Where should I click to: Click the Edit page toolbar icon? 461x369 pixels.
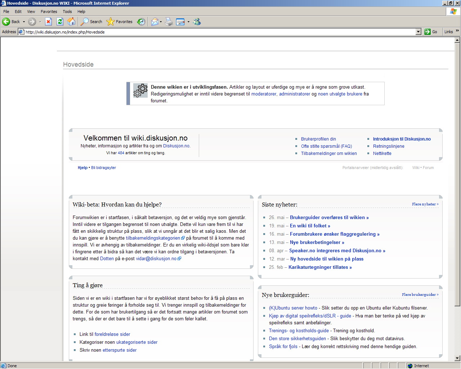coord(180,22)
